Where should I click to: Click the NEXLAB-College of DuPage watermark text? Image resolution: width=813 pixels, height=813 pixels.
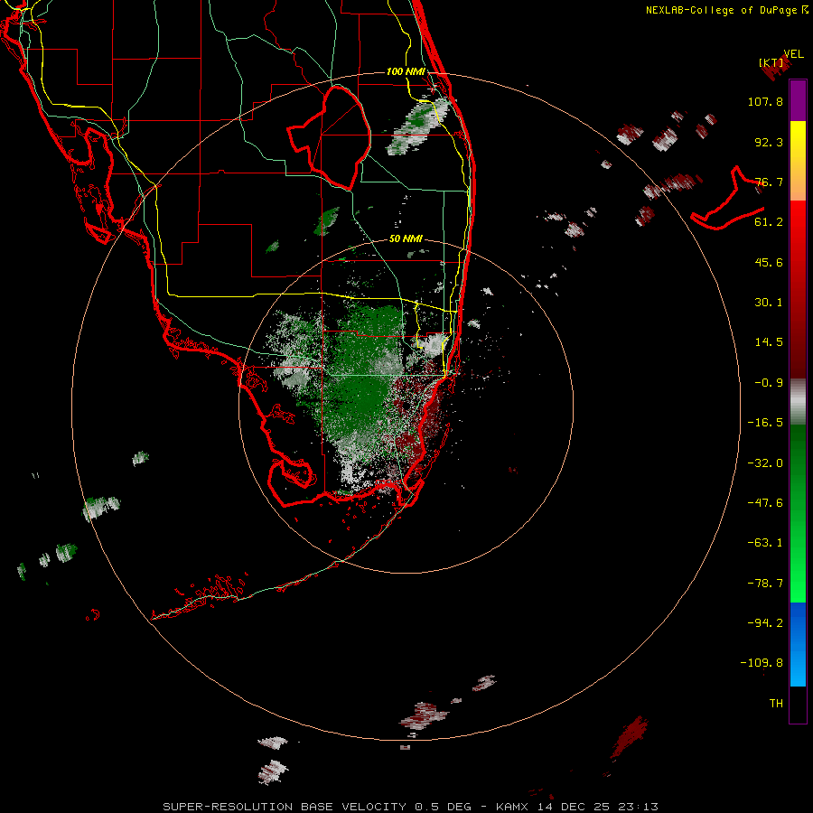coord(727,10)
